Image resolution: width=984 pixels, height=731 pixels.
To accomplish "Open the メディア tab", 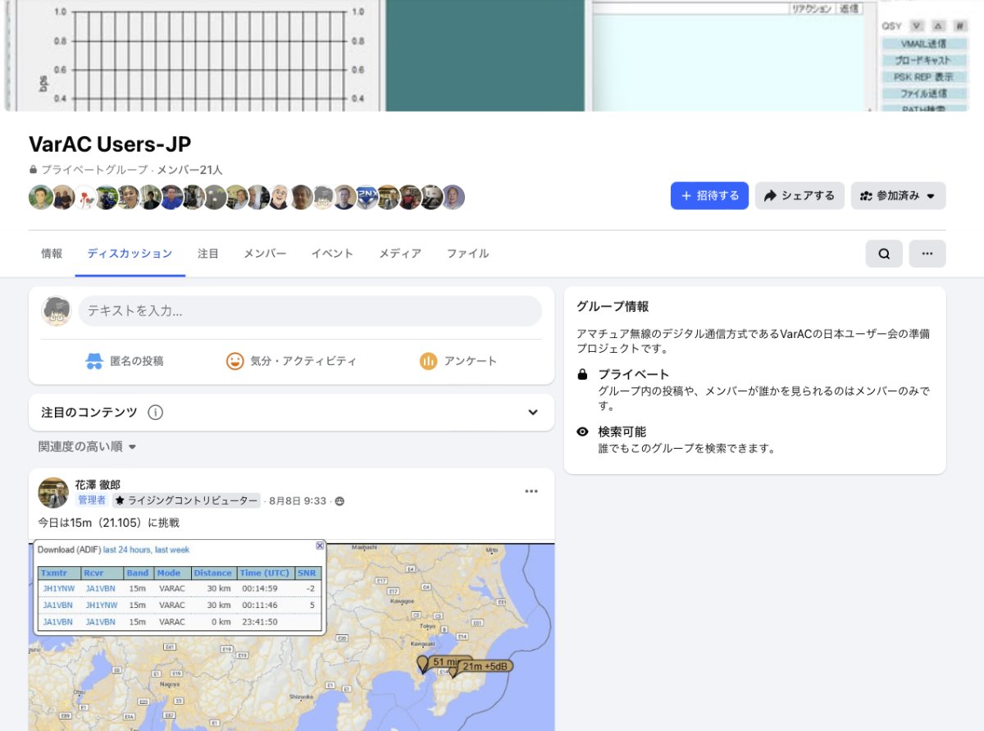I will pos(400,254).
